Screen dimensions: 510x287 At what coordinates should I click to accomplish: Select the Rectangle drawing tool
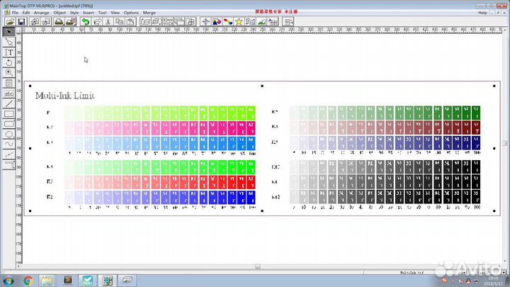(9, 113)
